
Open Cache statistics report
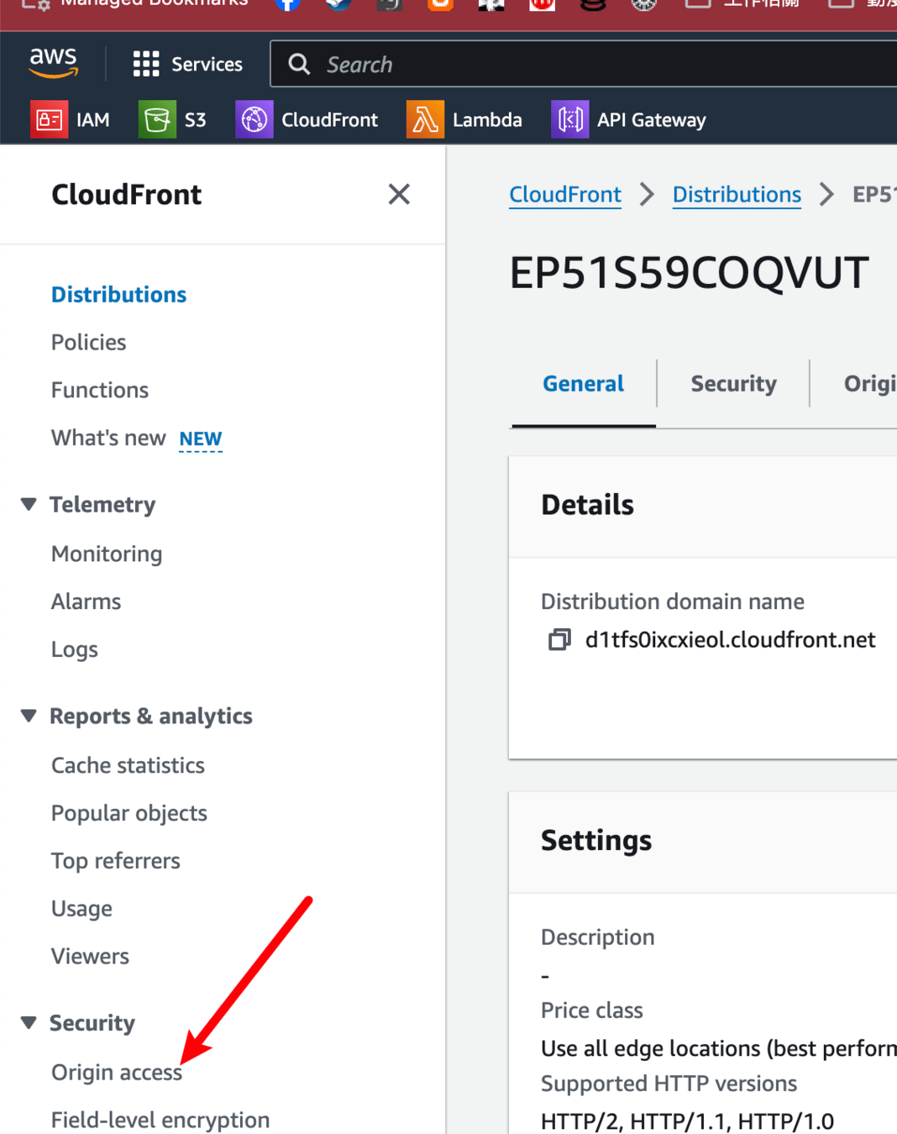click(128, 766)
